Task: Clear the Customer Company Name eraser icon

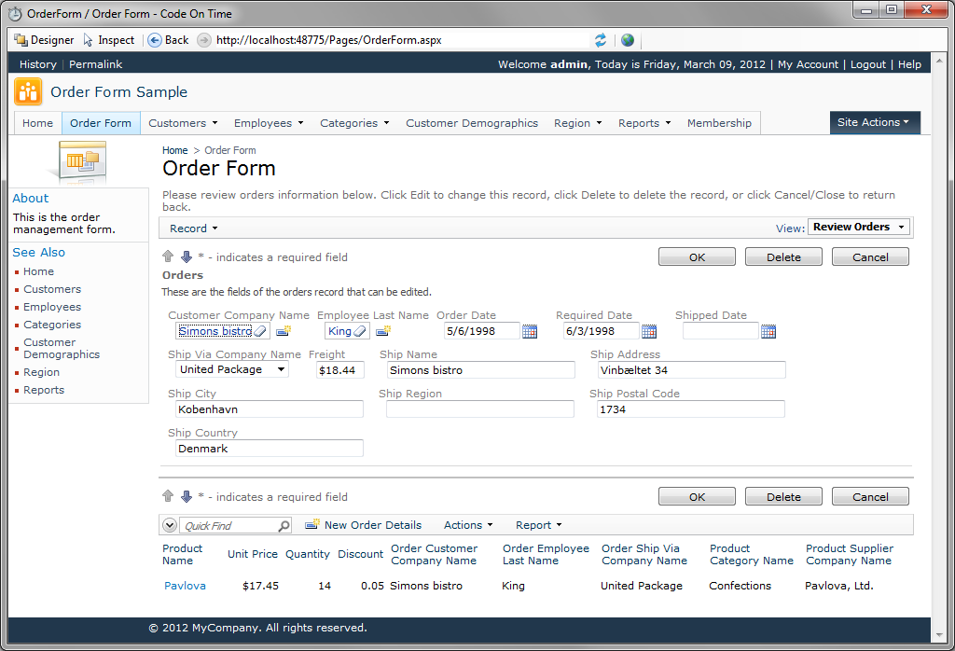Action: click(x=259, y=331)
